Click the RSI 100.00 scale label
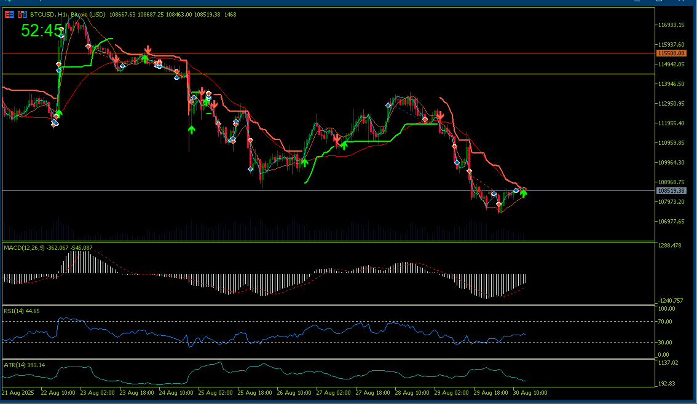The height and width of the screenshot is (404, 697). click(x=667, y=309)
